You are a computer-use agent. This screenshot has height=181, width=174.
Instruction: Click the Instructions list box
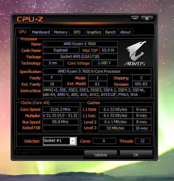point(97,92)
